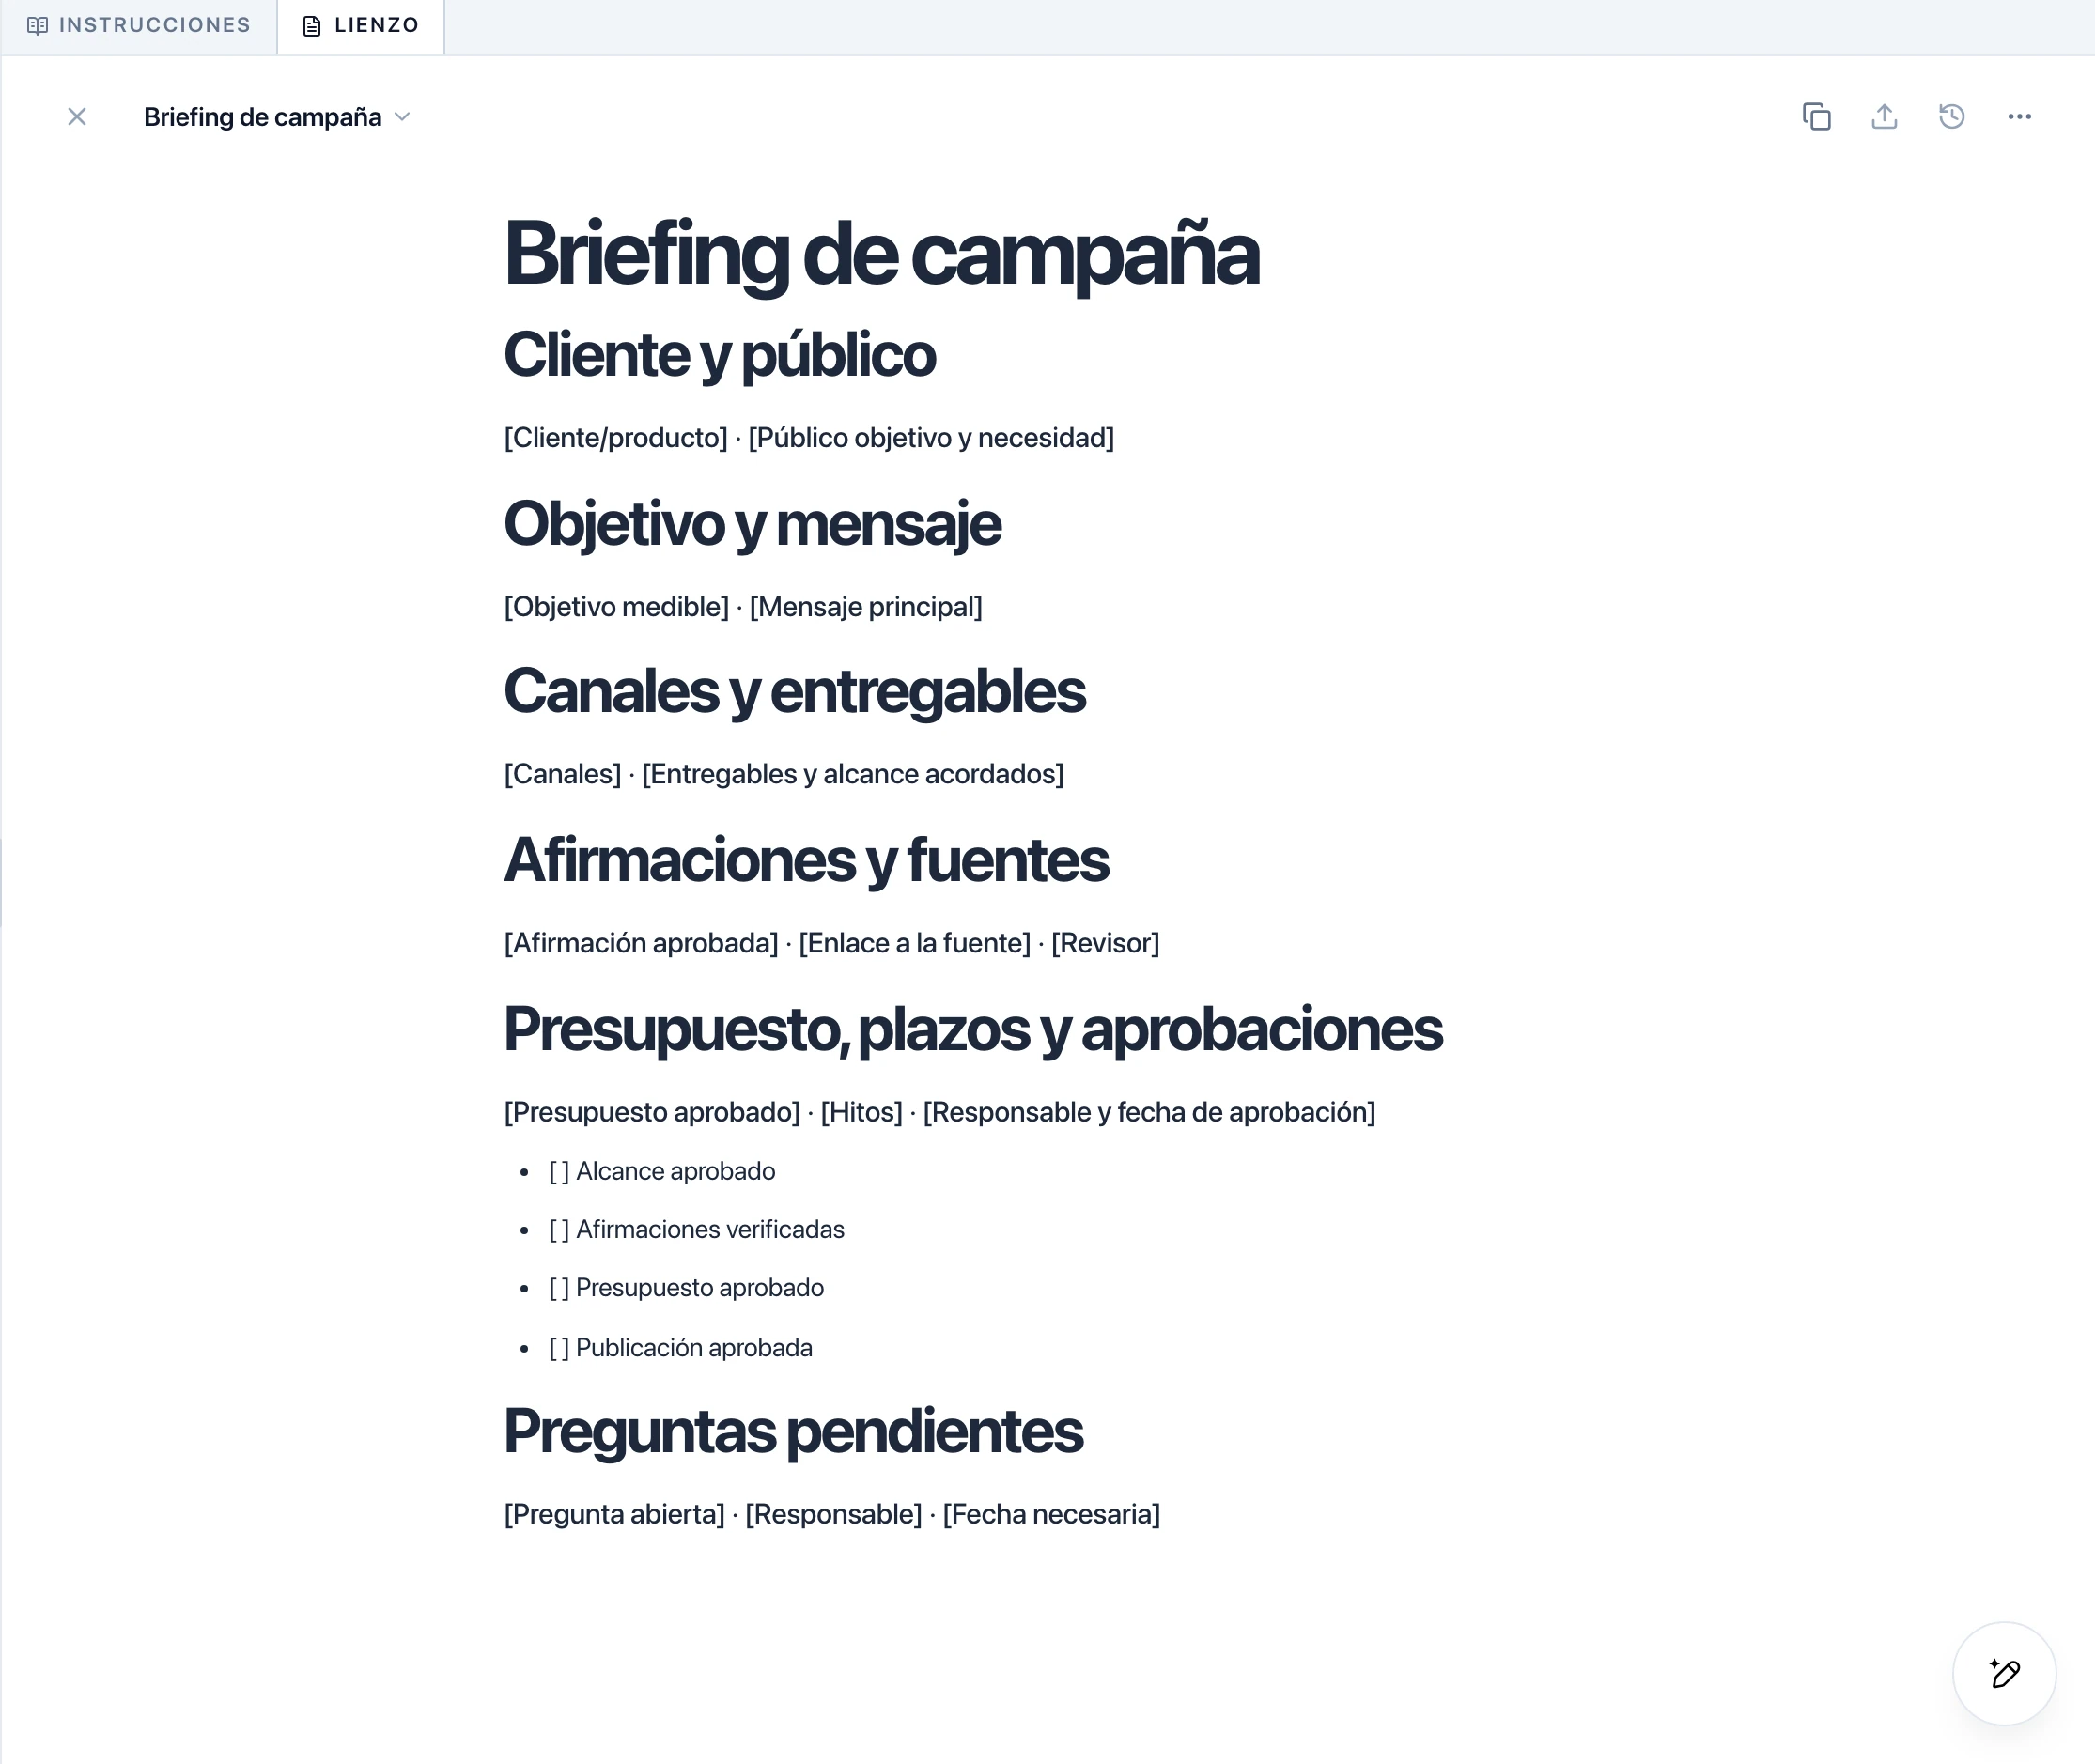The image size is (2095, 1764).
Task: Click the floating AI edit pencil button
Action: (x=2004, y=1673)
